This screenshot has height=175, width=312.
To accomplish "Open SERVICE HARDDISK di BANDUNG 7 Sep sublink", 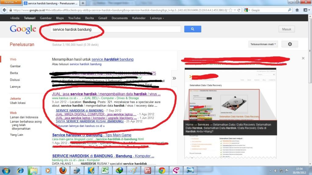I will [x=80, y=110].
